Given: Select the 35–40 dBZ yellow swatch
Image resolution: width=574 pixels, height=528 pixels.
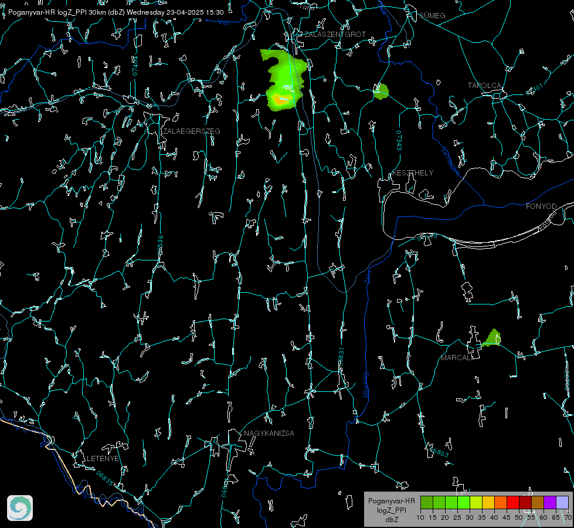Looking at the screenshot, I should click(x=488, y=502).
